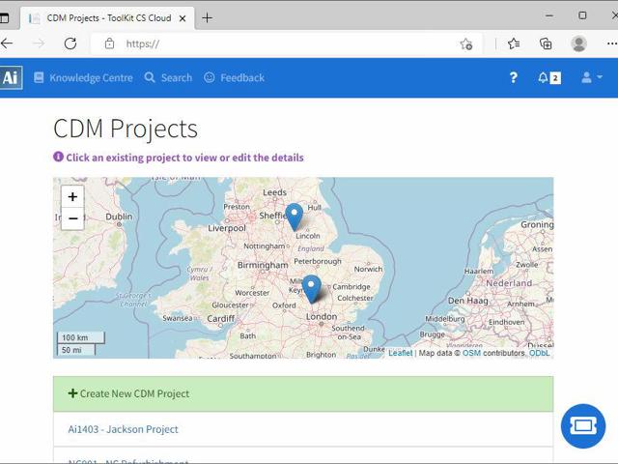Open the Feedback form

coord(234,77)
